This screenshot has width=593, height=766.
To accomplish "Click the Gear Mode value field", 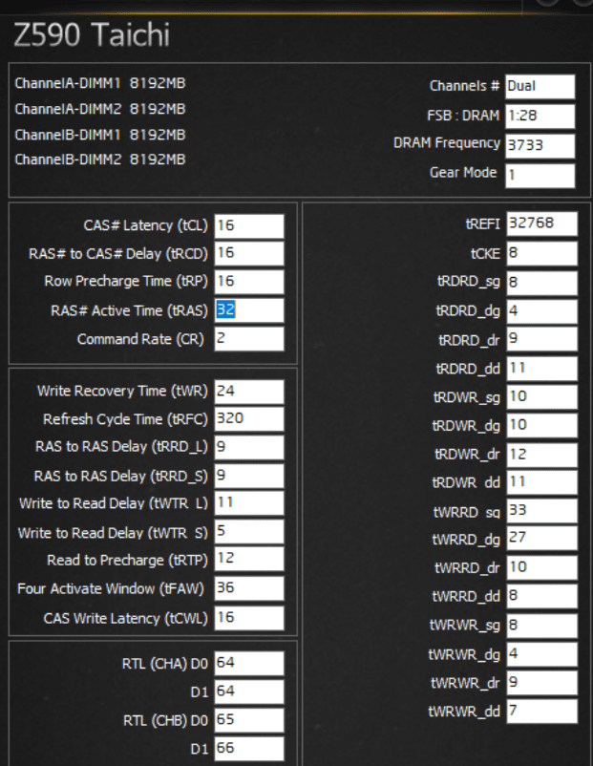I will pyautogui.click(x=540, y=176).
